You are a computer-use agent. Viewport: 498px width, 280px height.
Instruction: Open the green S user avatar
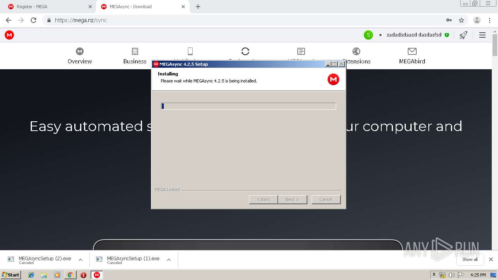click(368, 35)
